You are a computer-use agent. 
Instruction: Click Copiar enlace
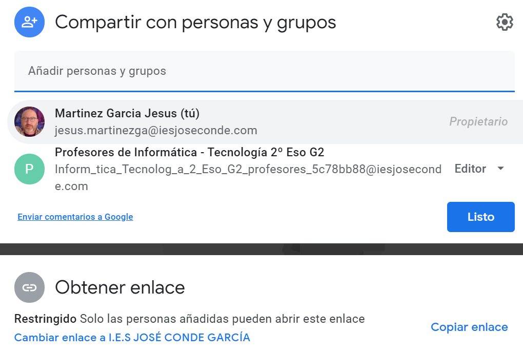pyautogui.click(x=469, y=327)
